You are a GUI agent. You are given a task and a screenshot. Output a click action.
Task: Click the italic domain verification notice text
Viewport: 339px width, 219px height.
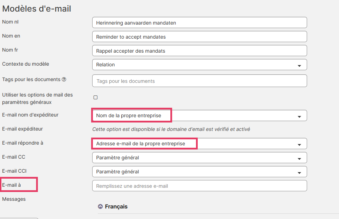[171, 129]
